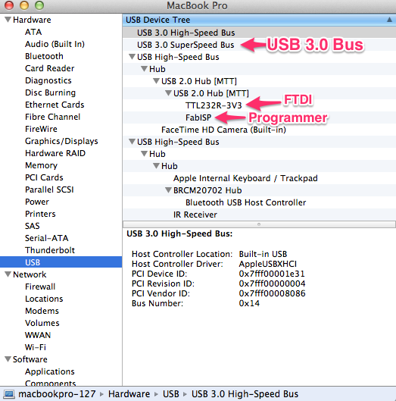Screen dimensions: 396x401
Task: Click macbookpro-127 in the path bar
Action: point(57,394)
